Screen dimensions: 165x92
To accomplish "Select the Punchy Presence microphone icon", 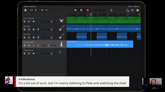I will (61, 44).
